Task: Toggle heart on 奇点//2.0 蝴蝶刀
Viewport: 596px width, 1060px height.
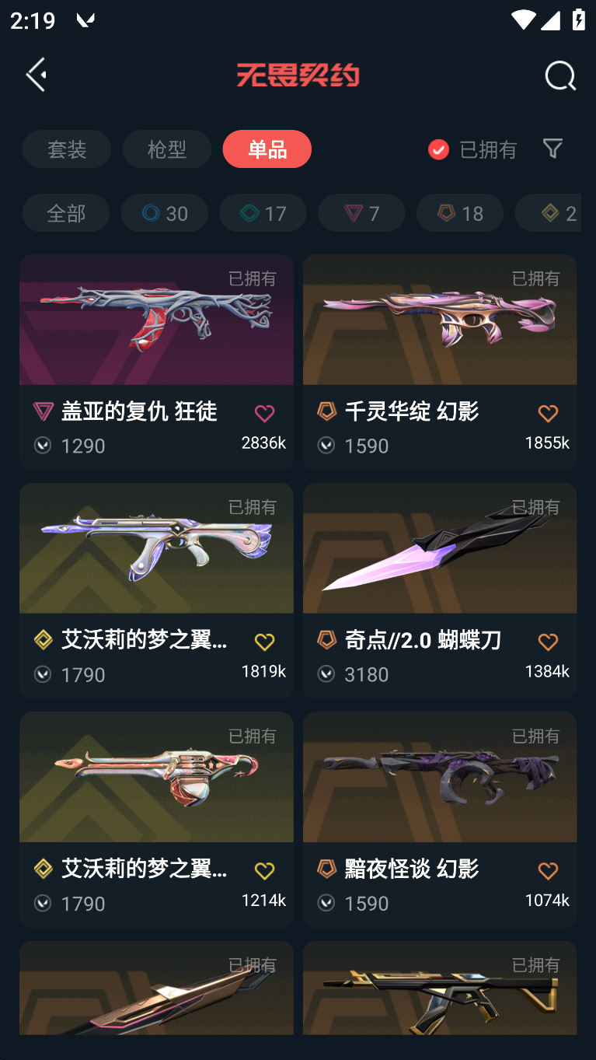Action: coord(548,642)
